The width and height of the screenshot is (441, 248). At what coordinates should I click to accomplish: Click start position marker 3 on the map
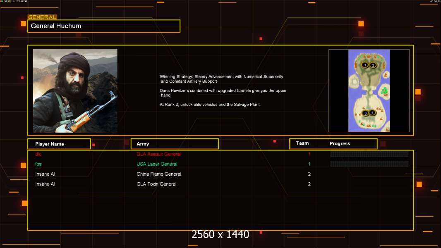click(365, 113)
